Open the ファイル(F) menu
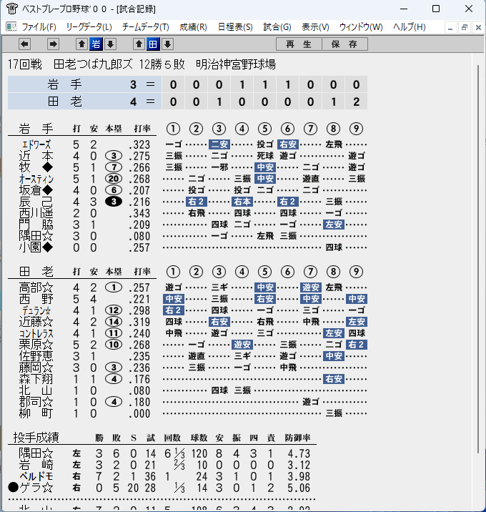 pyautogui.click(x=39, y=26)
